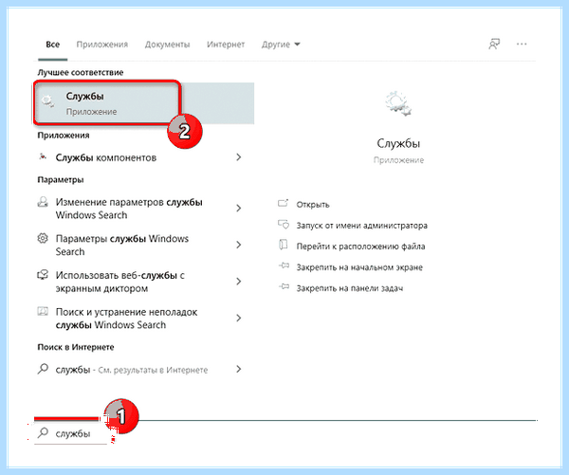Viewport: 569px width, 475px height.
Task: Click the Службы title in the preview pane
Action: coord(398,144)
